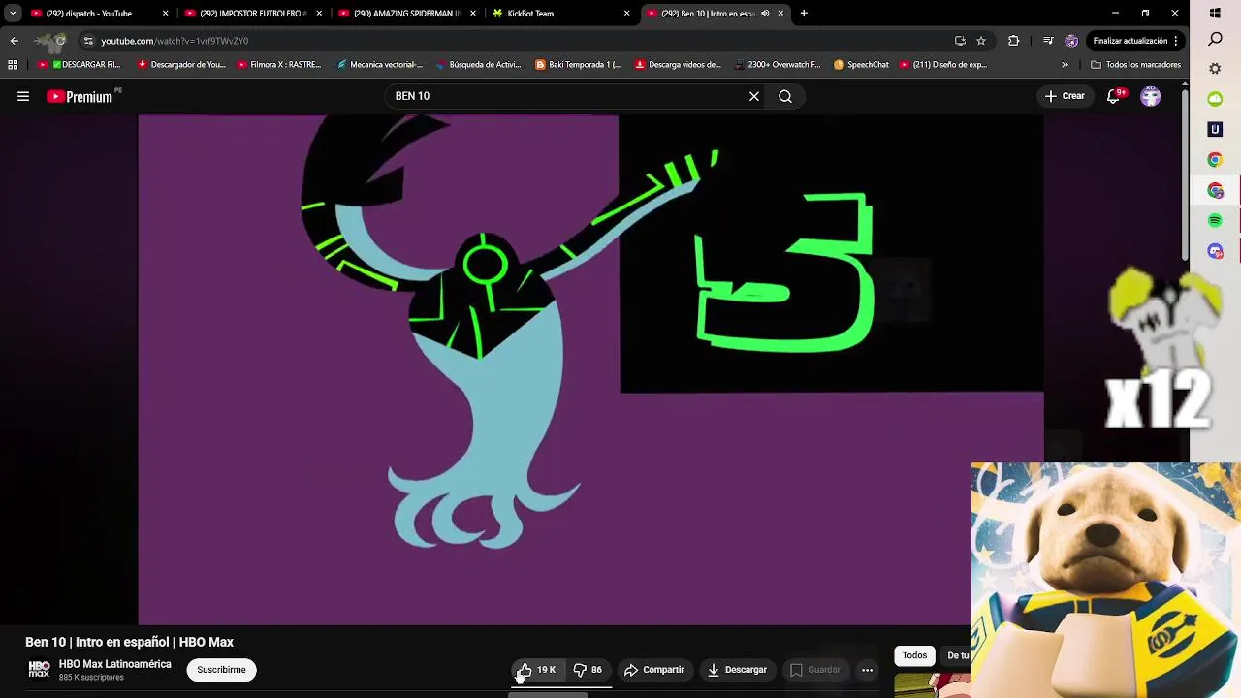Viewport: 1241px width, 698px height.
Task: Pause the Ben 10 video player
Action: [590, 369]
